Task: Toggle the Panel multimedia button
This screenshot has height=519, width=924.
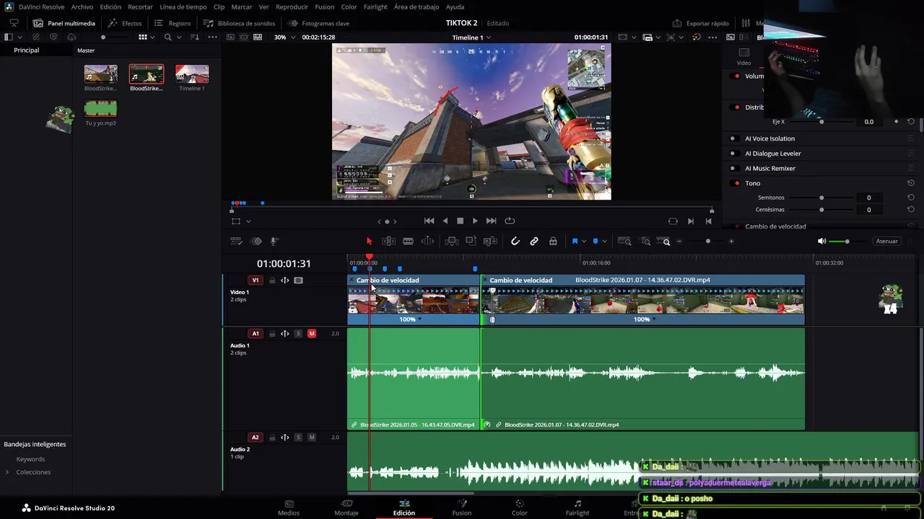Action: 64,23
